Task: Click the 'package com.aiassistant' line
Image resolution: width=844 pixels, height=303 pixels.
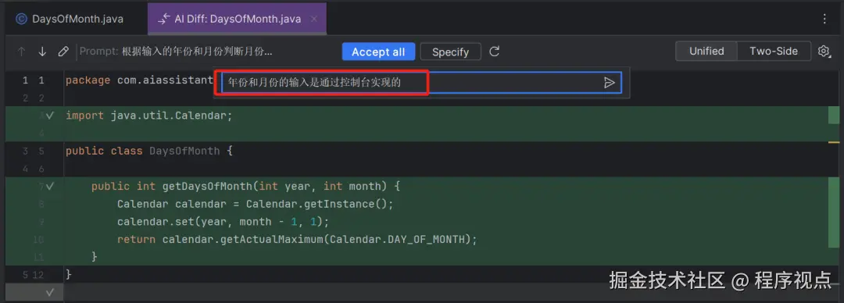Action: pyautogui.click(x=139, y=80)
